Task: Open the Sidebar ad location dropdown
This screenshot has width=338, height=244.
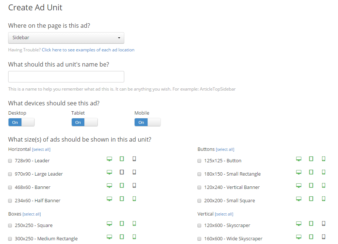Action: [x=66, y=38]
